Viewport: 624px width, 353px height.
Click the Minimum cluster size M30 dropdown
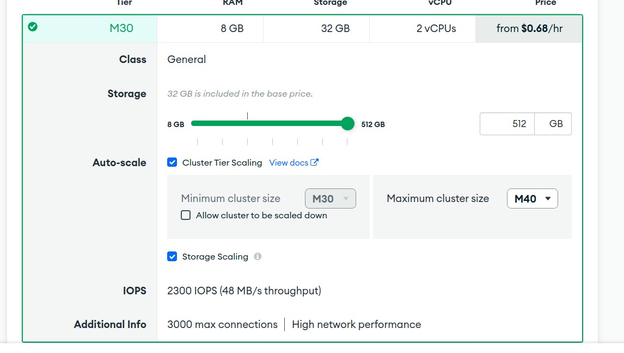pos(330,198)
